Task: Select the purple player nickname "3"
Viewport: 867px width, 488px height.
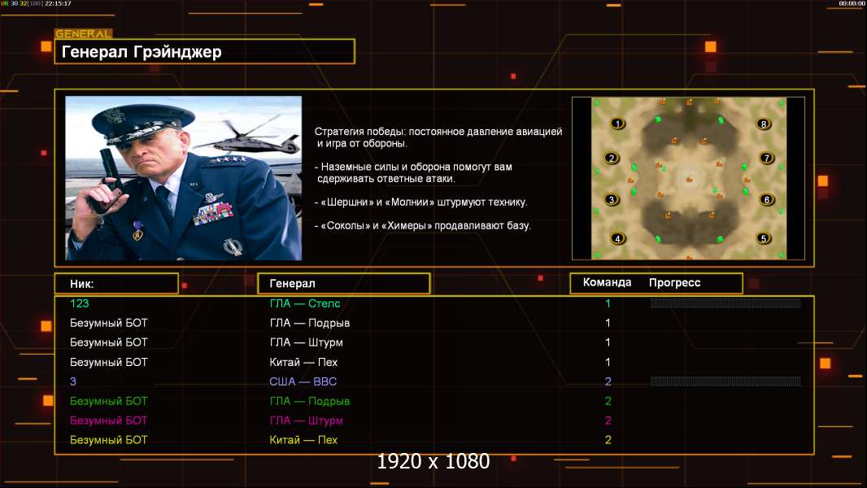Action: point(73,381)
